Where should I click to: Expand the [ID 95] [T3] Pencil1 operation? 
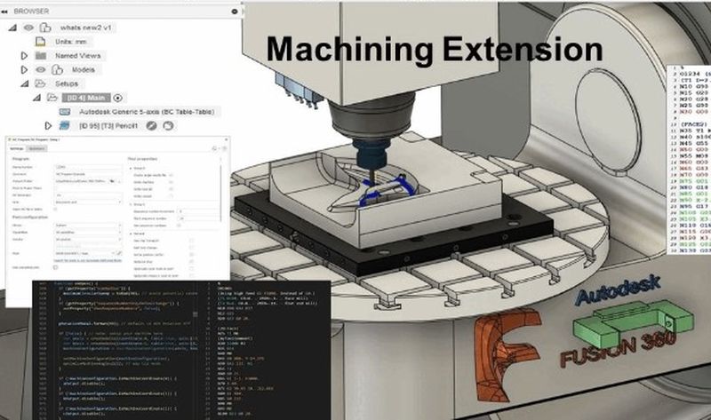click(x=48, y=125)
